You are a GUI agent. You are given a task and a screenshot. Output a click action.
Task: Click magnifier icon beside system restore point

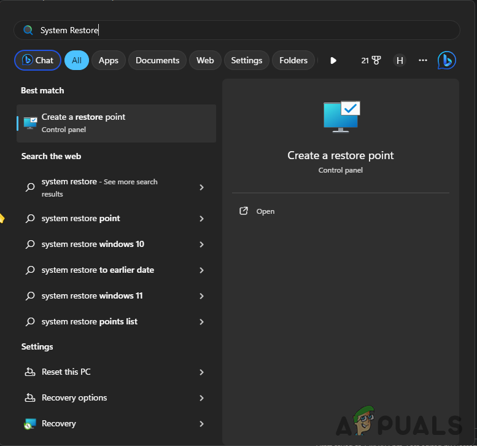point(30,218)
